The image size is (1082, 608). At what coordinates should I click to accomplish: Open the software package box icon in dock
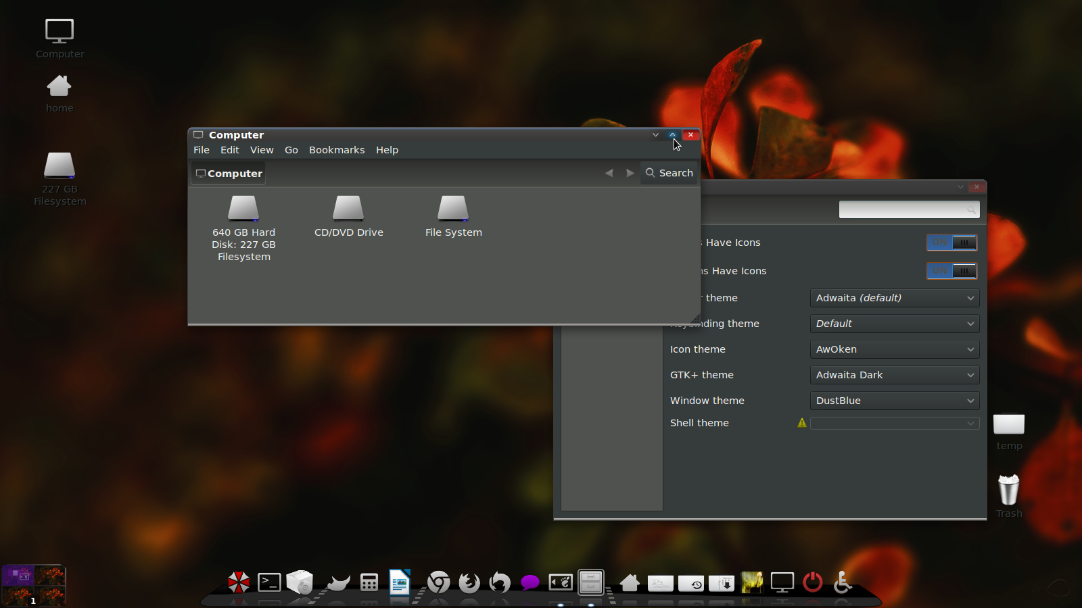coord(300,582)
